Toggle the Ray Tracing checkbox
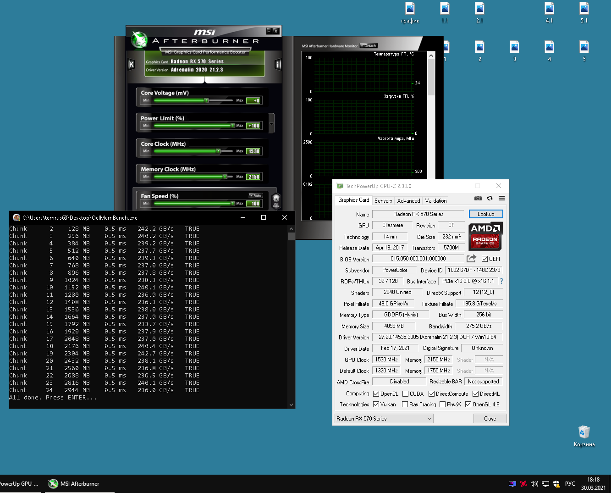 405,404
